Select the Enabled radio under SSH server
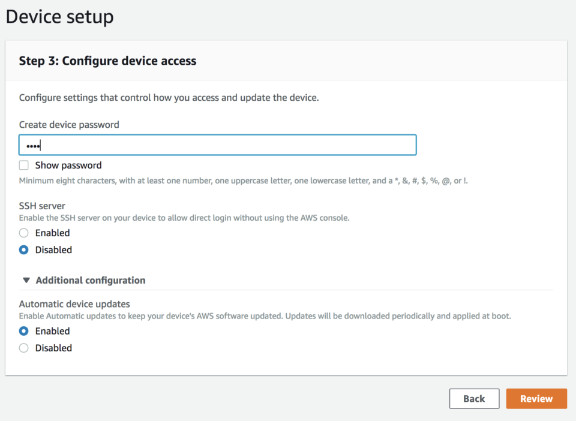 pyautogui.click(x=24, y=233)
